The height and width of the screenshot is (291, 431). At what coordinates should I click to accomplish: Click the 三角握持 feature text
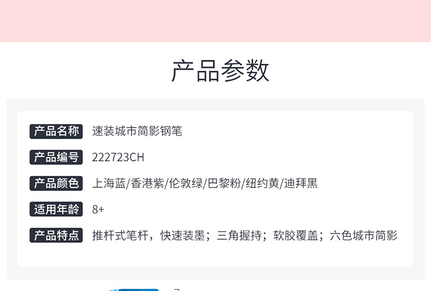pos(239,235)
